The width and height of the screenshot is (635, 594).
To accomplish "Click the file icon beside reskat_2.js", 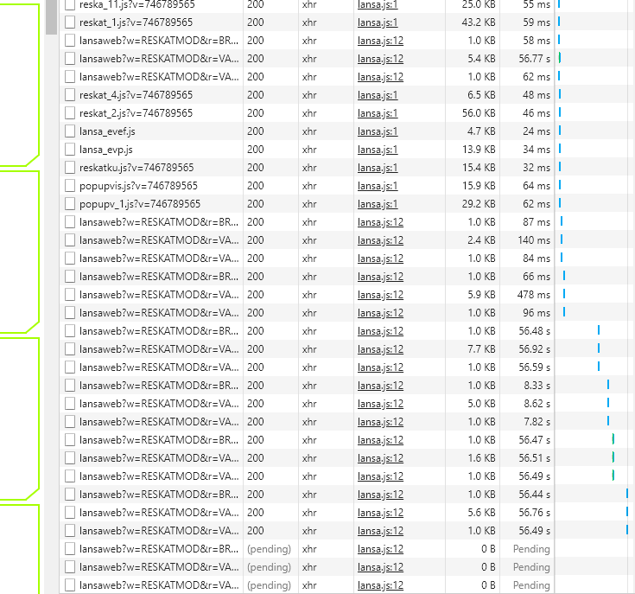I will click(70, 113).
